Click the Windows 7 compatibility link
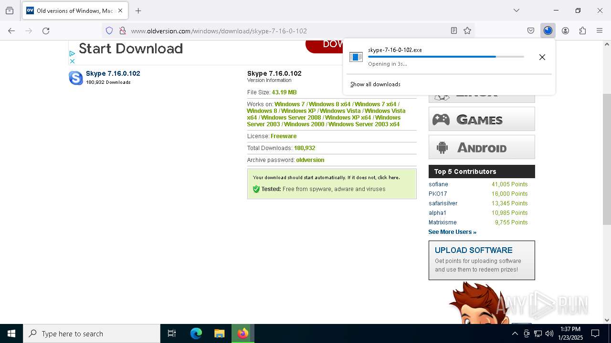The height and width of the screenshot is (343, 611). tap(290, 104)
